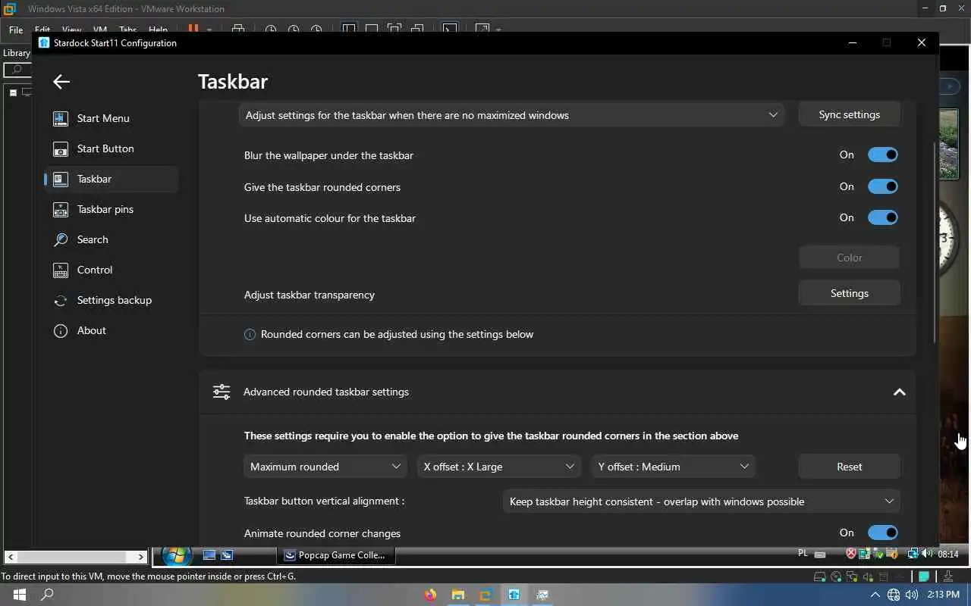
Task: Click the host network globe tray icon
Action: (894, 595)
